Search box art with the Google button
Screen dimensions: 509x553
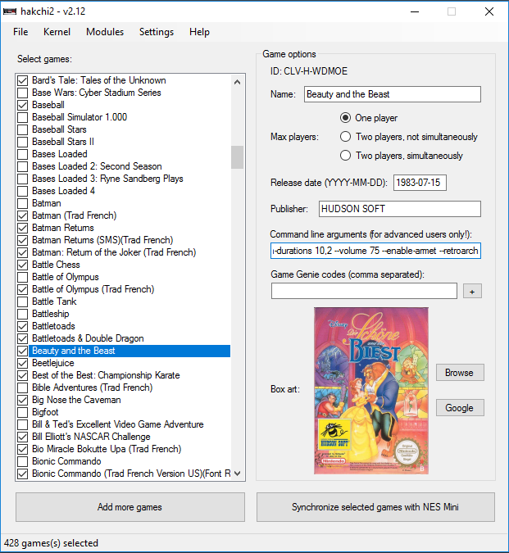459,408
